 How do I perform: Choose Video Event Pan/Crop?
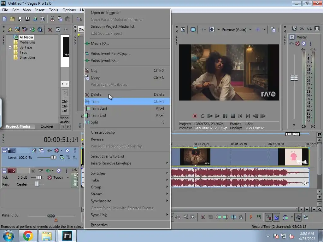[127, 54]
